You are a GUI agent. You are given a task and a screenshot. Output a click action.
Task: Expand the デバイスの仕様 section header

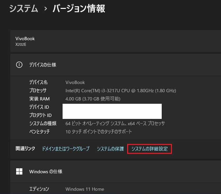(116, 65)
